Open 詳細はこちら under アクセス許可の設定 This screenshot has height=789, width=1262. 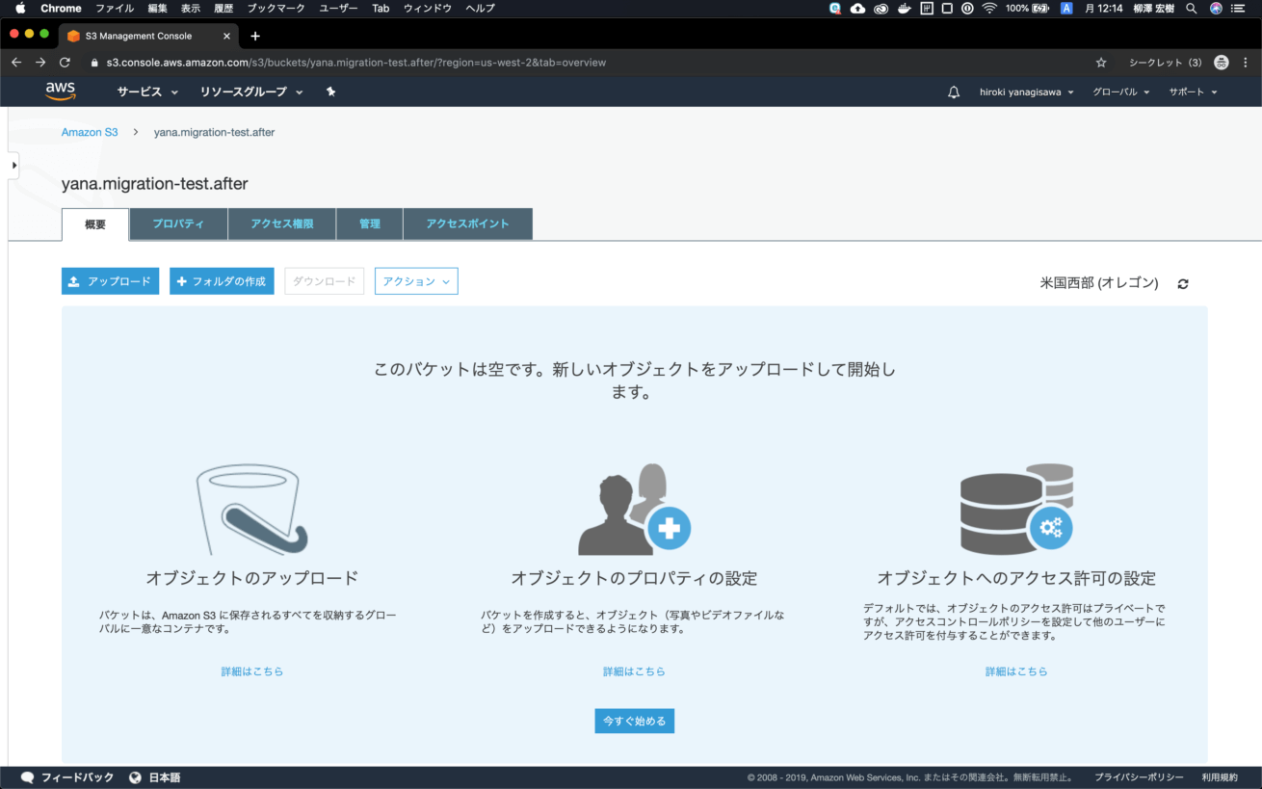[1016, 671]
